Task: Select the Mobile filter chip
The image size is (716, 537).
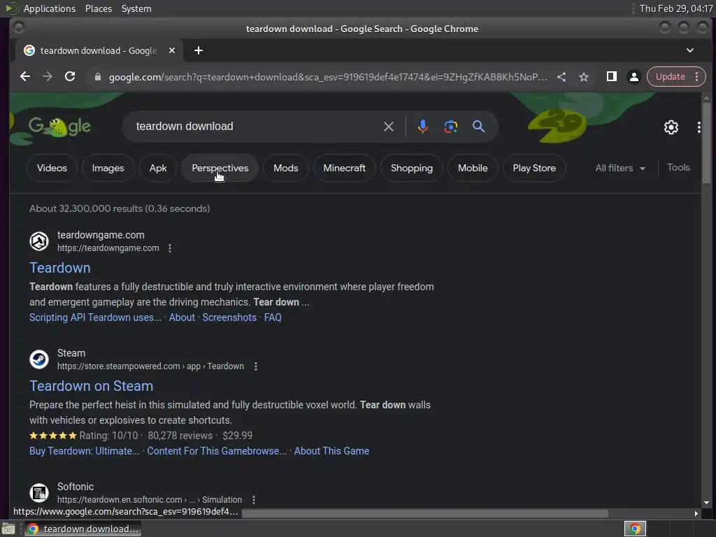Action: (473, 168)
